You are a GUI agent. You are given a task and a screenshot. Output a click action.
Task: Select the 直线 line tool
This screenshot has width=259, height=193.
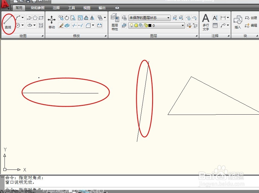(x=8, y=22)
